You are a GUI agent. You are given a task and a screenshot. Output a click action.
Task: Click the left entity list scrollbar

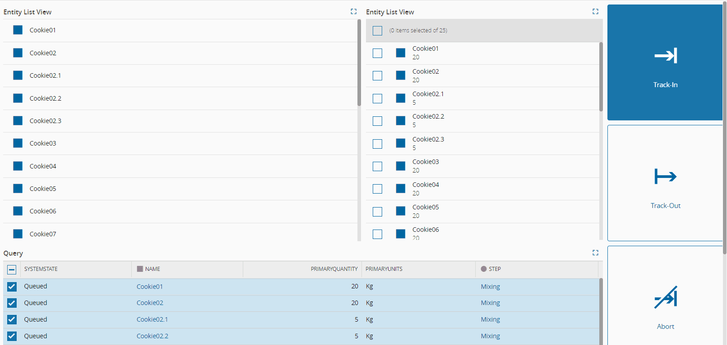[359, 63]
